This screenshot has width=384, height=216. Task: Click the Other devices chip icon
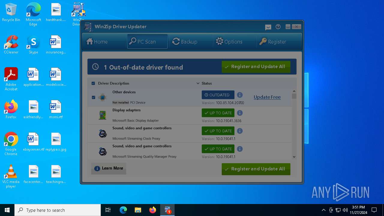103,97
